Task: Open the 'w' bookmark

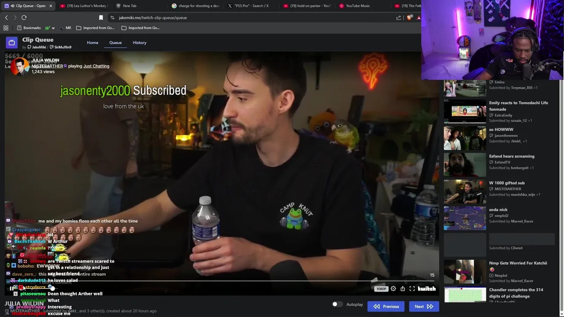Action: pyautogui.click(x=50, y=28)
